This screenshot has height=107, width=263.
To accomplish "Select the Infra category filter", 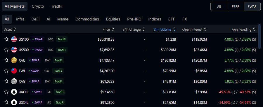I will pyautogui.click(x=20, y=19).
